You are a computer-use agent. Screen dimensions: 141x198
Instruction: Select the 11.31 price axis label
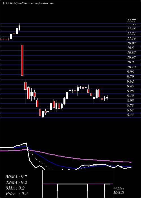click(x=132, y=34)
